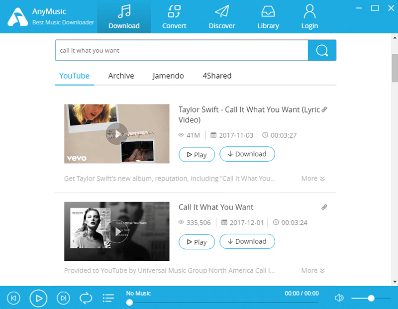Download the Taylor Swift Lyric Video

[x=247, y=154]
